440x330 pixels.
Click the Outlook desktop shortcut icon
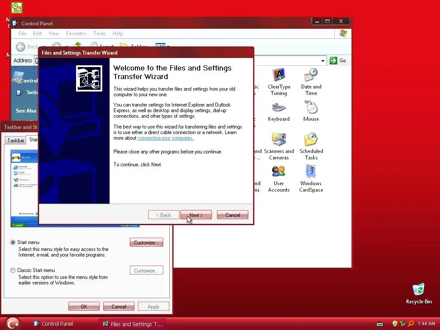[x=17, y=8]
